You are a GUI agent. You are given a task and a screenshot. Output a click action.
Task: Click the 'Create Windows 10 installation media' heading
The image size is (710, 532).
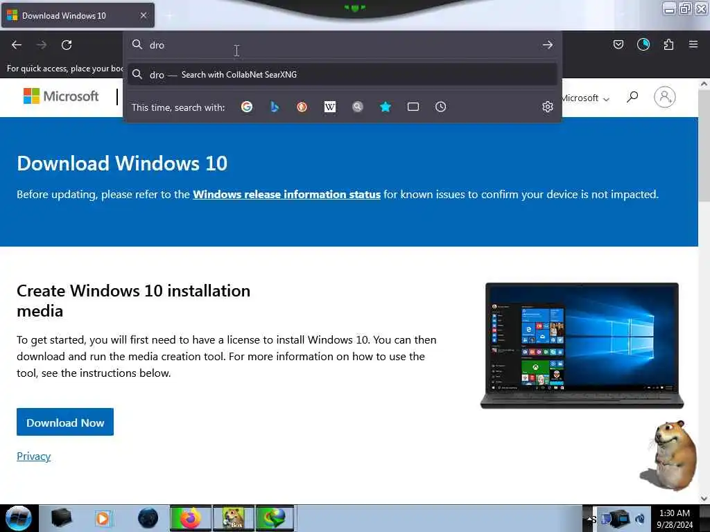pyautogui.click(x=134, y=301)
